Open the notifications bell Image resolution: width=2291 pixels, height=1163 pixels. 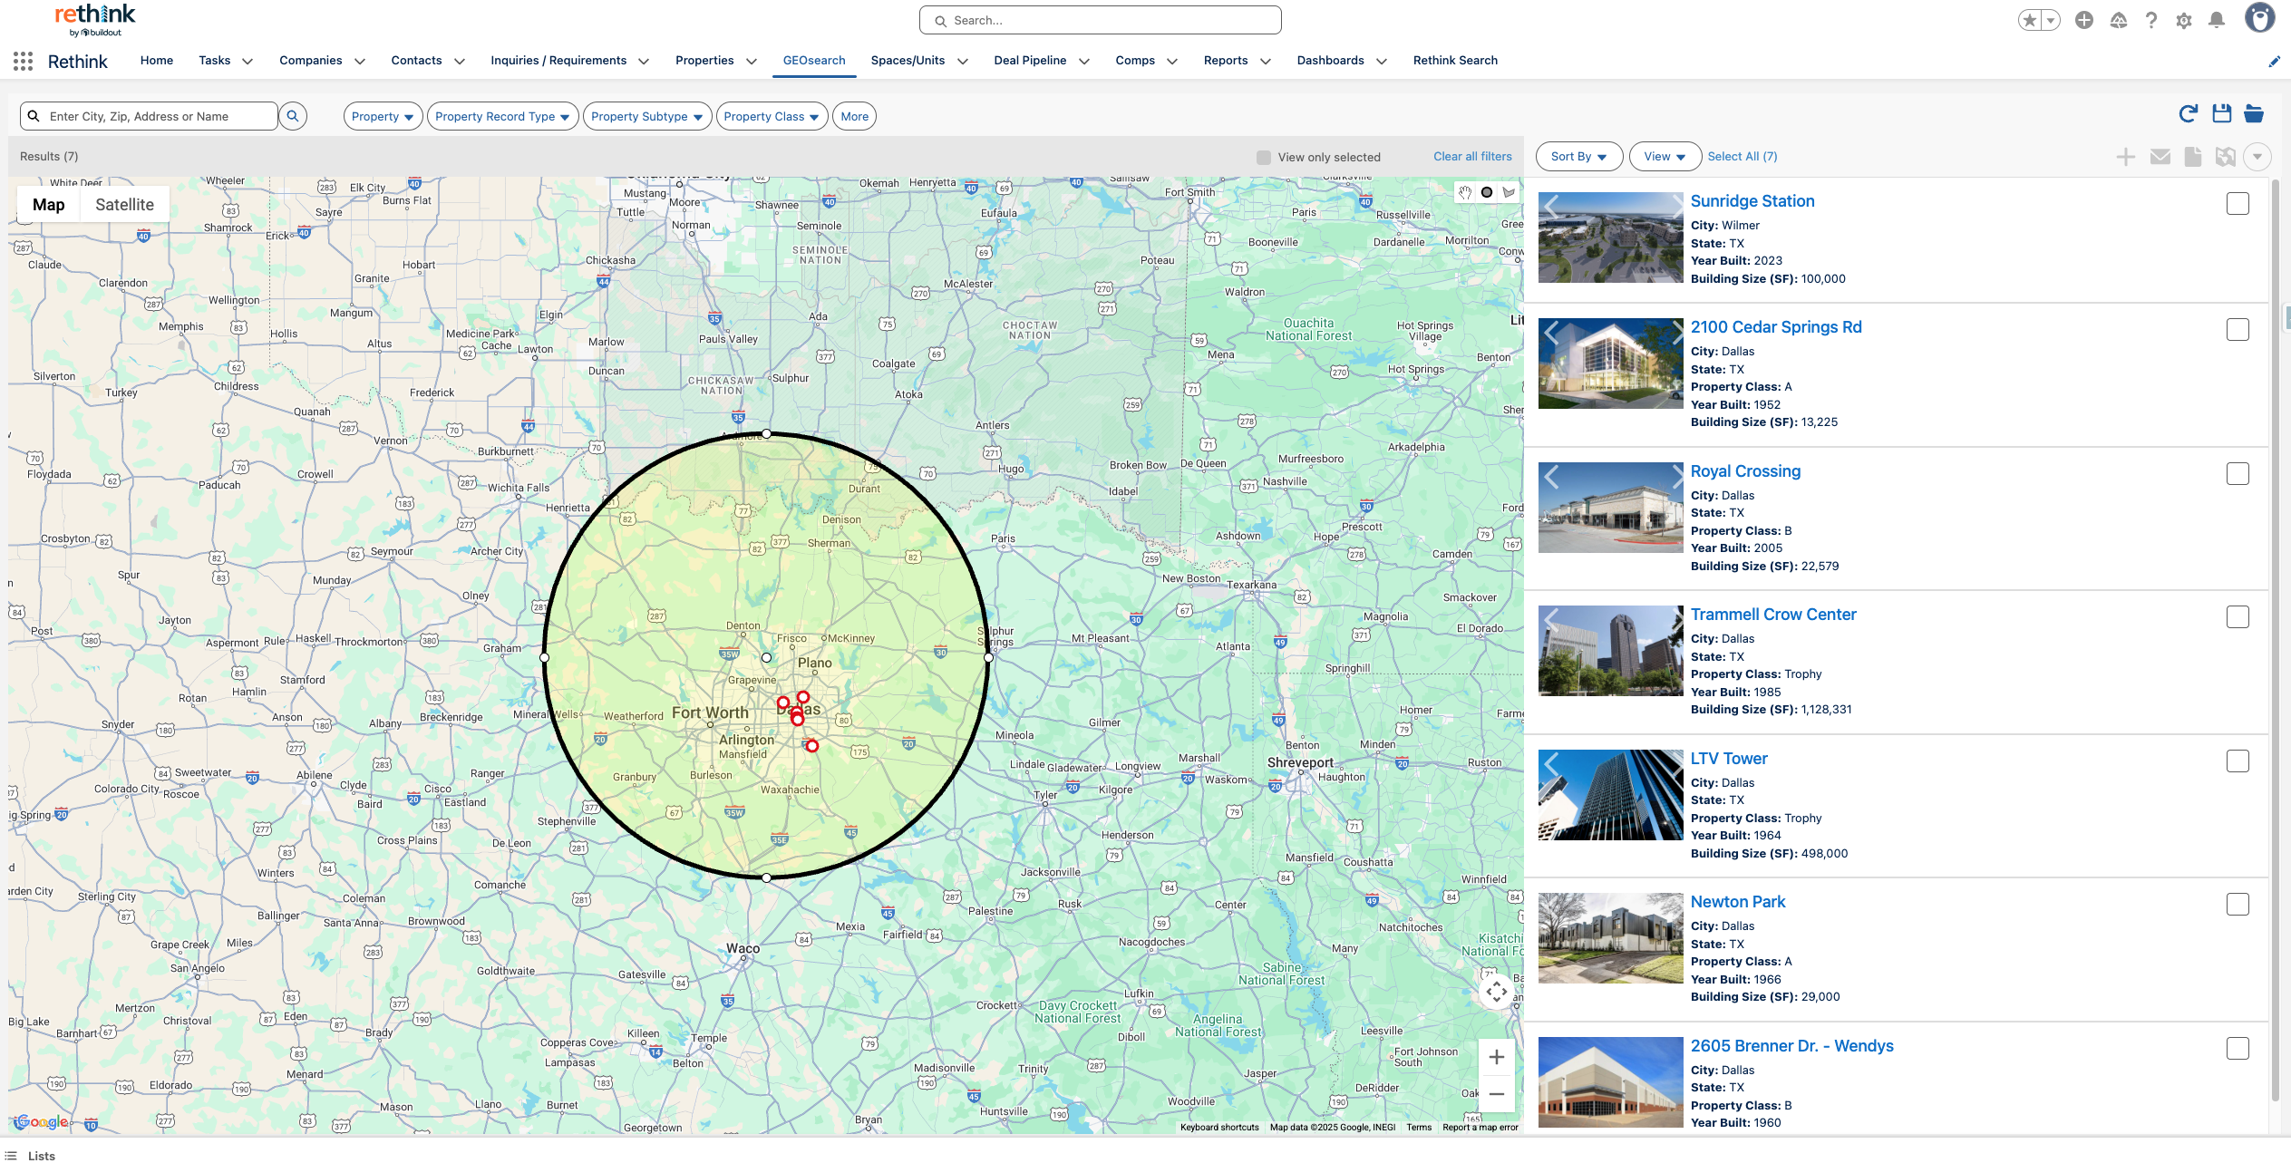pos(2217,20)
